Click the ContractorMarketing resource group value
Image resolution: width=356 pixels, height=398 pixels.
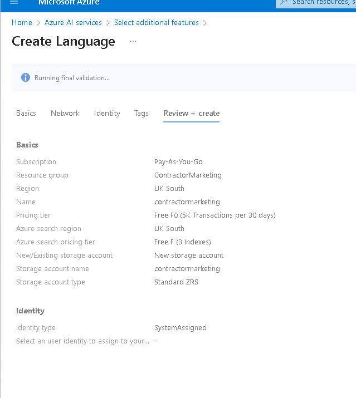[188, 175]
